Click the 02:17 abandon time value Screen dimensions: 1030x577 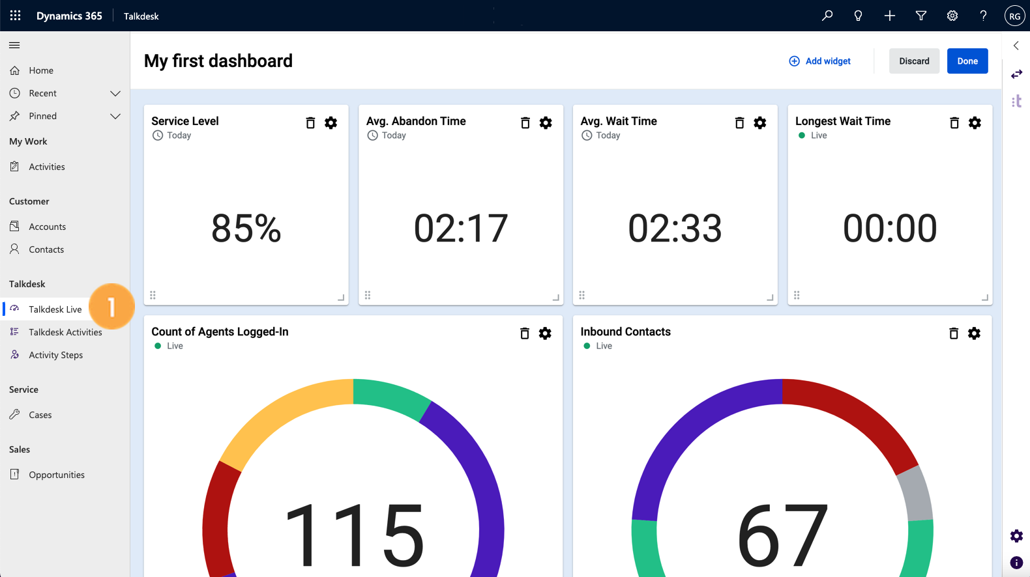461,229
